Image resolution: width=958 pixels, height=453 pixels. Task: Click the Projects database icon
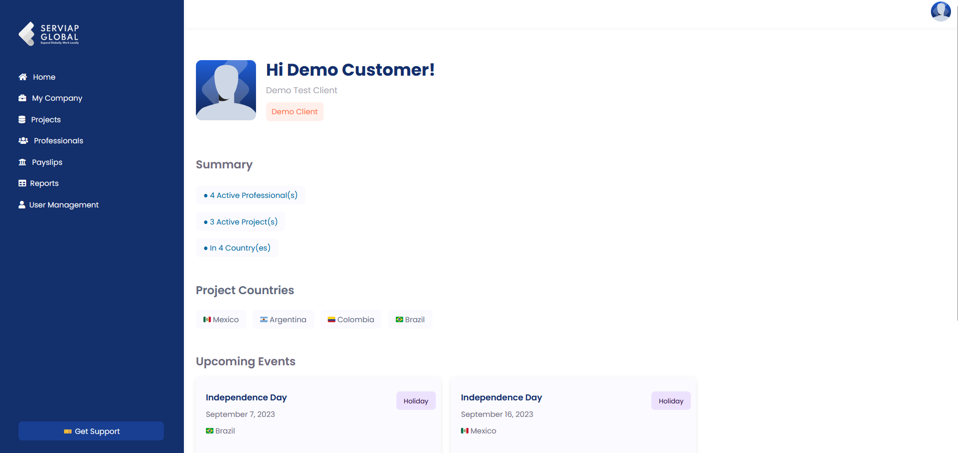click(22, 120)
